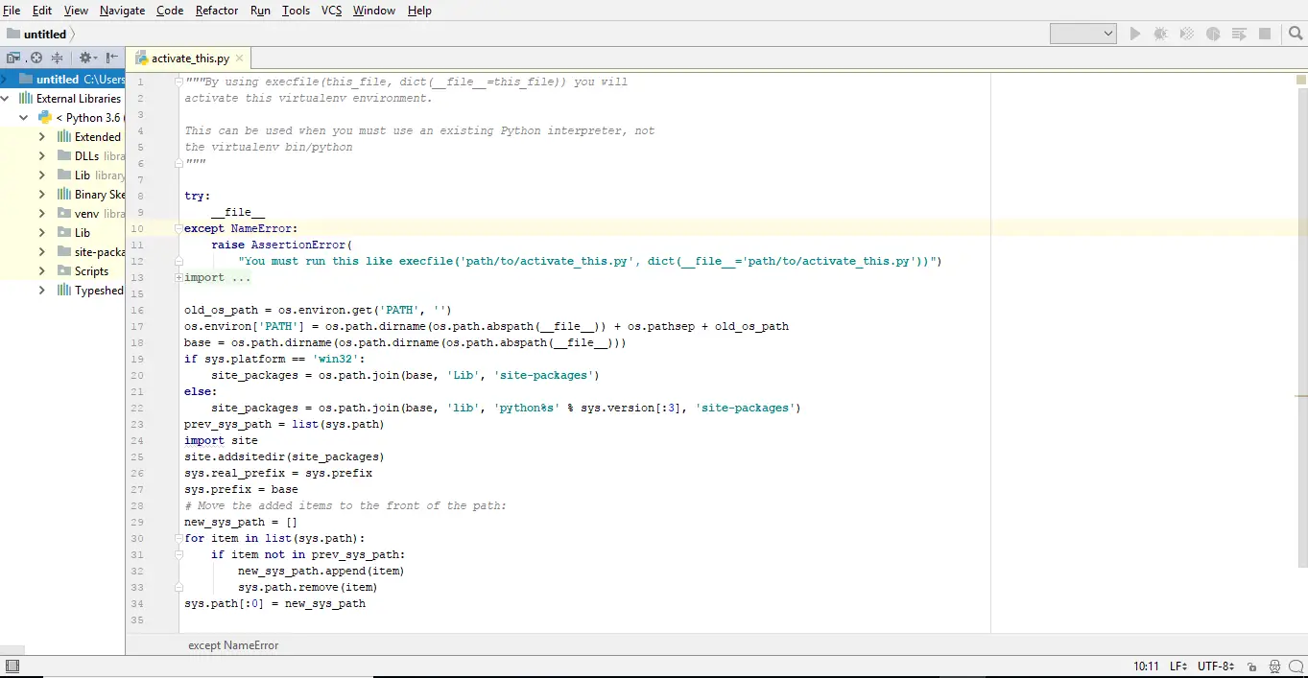This screenshot has height=678, width=1308.
Task: Open the Tools menu
Action: 296,11
